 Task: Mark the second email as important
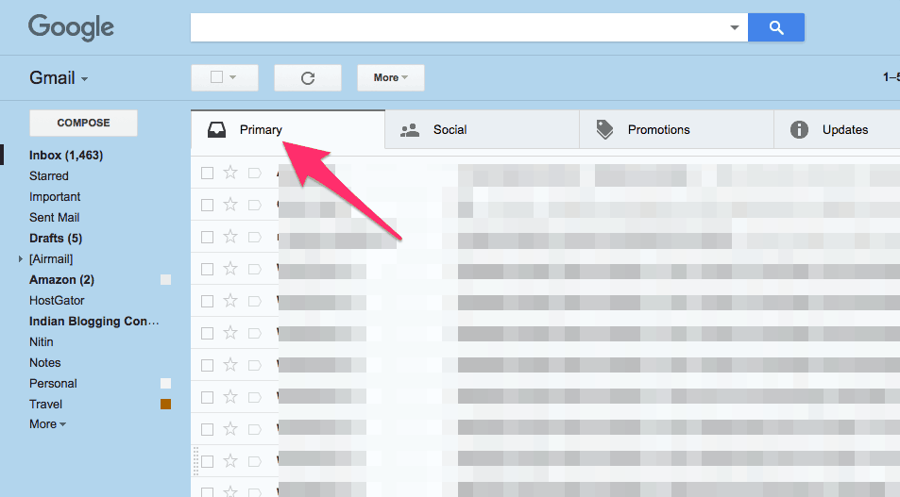pyautogui.click(x=254, y=205)
